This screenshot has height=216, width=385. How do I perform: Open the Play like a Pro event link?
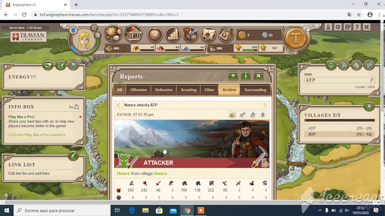pyautogui.click(x=37, y=135)
